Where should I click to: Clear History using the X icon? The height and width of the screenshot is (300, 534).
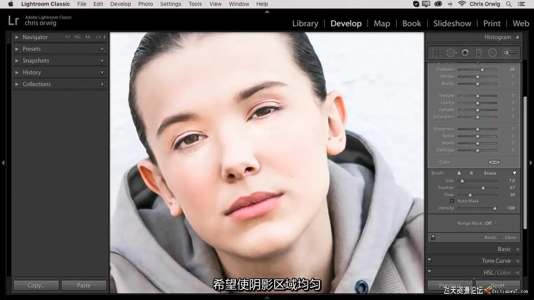(x=102, y=72)
